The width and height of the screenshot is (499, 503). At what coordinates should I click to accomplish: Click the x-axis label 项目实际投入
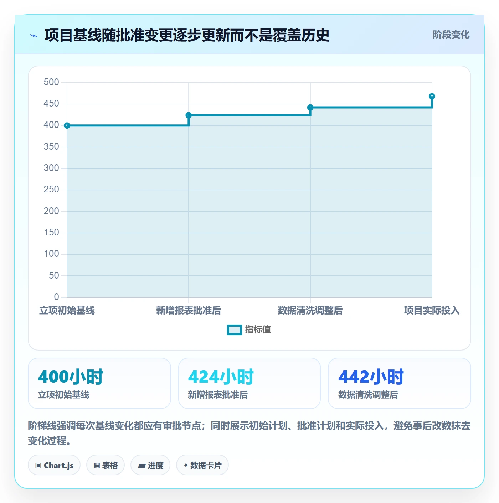click(x=432, y=311)
